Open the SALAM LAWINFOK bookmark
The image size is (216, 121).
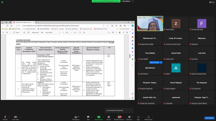coord(44,29)
